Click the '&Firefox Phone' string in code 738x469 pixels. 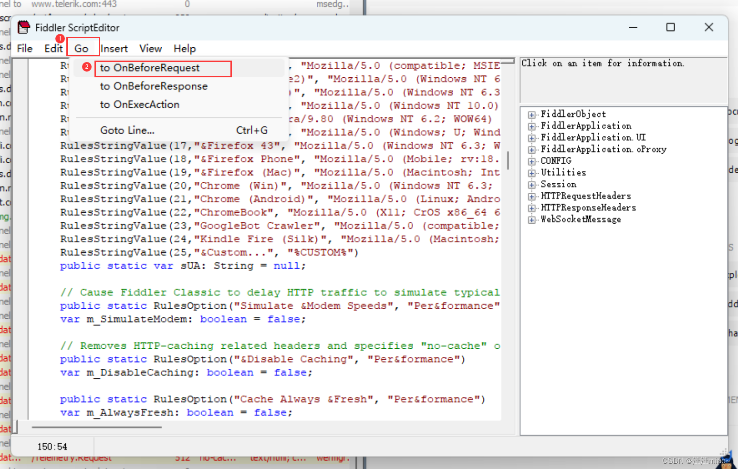(250, 159)
